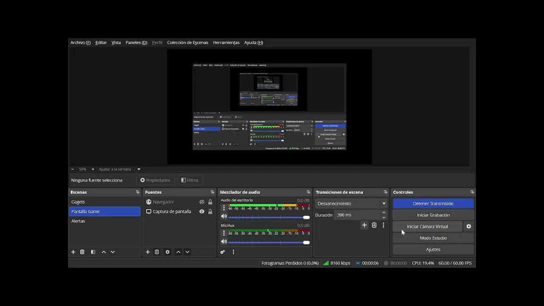544x306 pixels.
Task: Open the Editar menu
Action: [x=101, y=42]
